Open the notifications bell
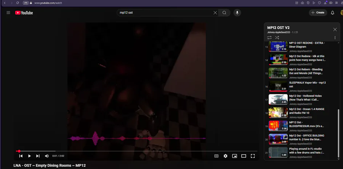 pos(332,13)
